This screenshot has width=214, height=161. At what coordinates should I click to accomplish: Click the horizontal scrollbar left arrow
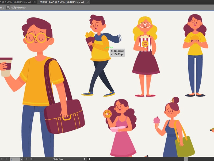(x=89, y=159)
